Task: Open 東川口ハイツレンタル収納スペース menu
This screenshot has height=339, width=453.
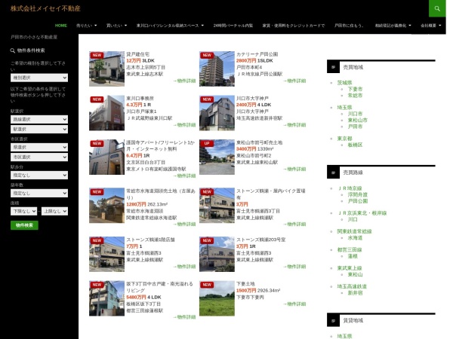Action: (170, 26)
